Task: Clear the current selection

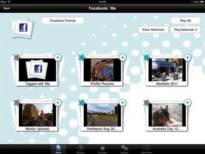Action: tap(153, 30)
